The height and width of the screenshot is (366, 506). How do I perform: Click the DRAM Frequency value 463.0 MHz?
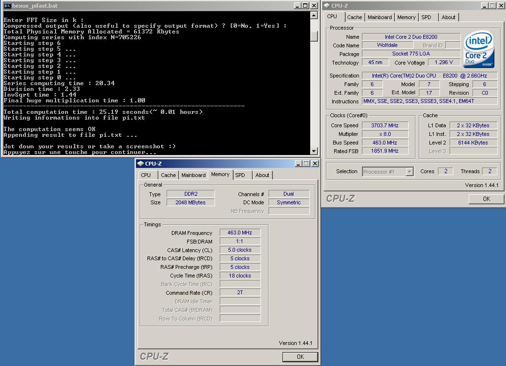[240, 233]
